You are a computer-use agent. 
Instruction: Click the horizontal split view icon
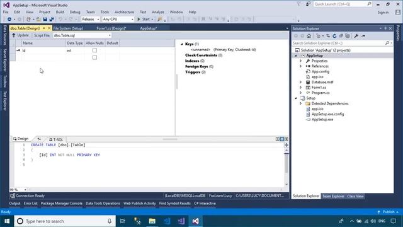pos(281,139)
